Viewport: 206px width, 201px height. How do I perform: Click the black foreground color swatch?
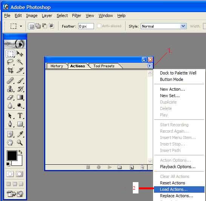click(12, 156)
